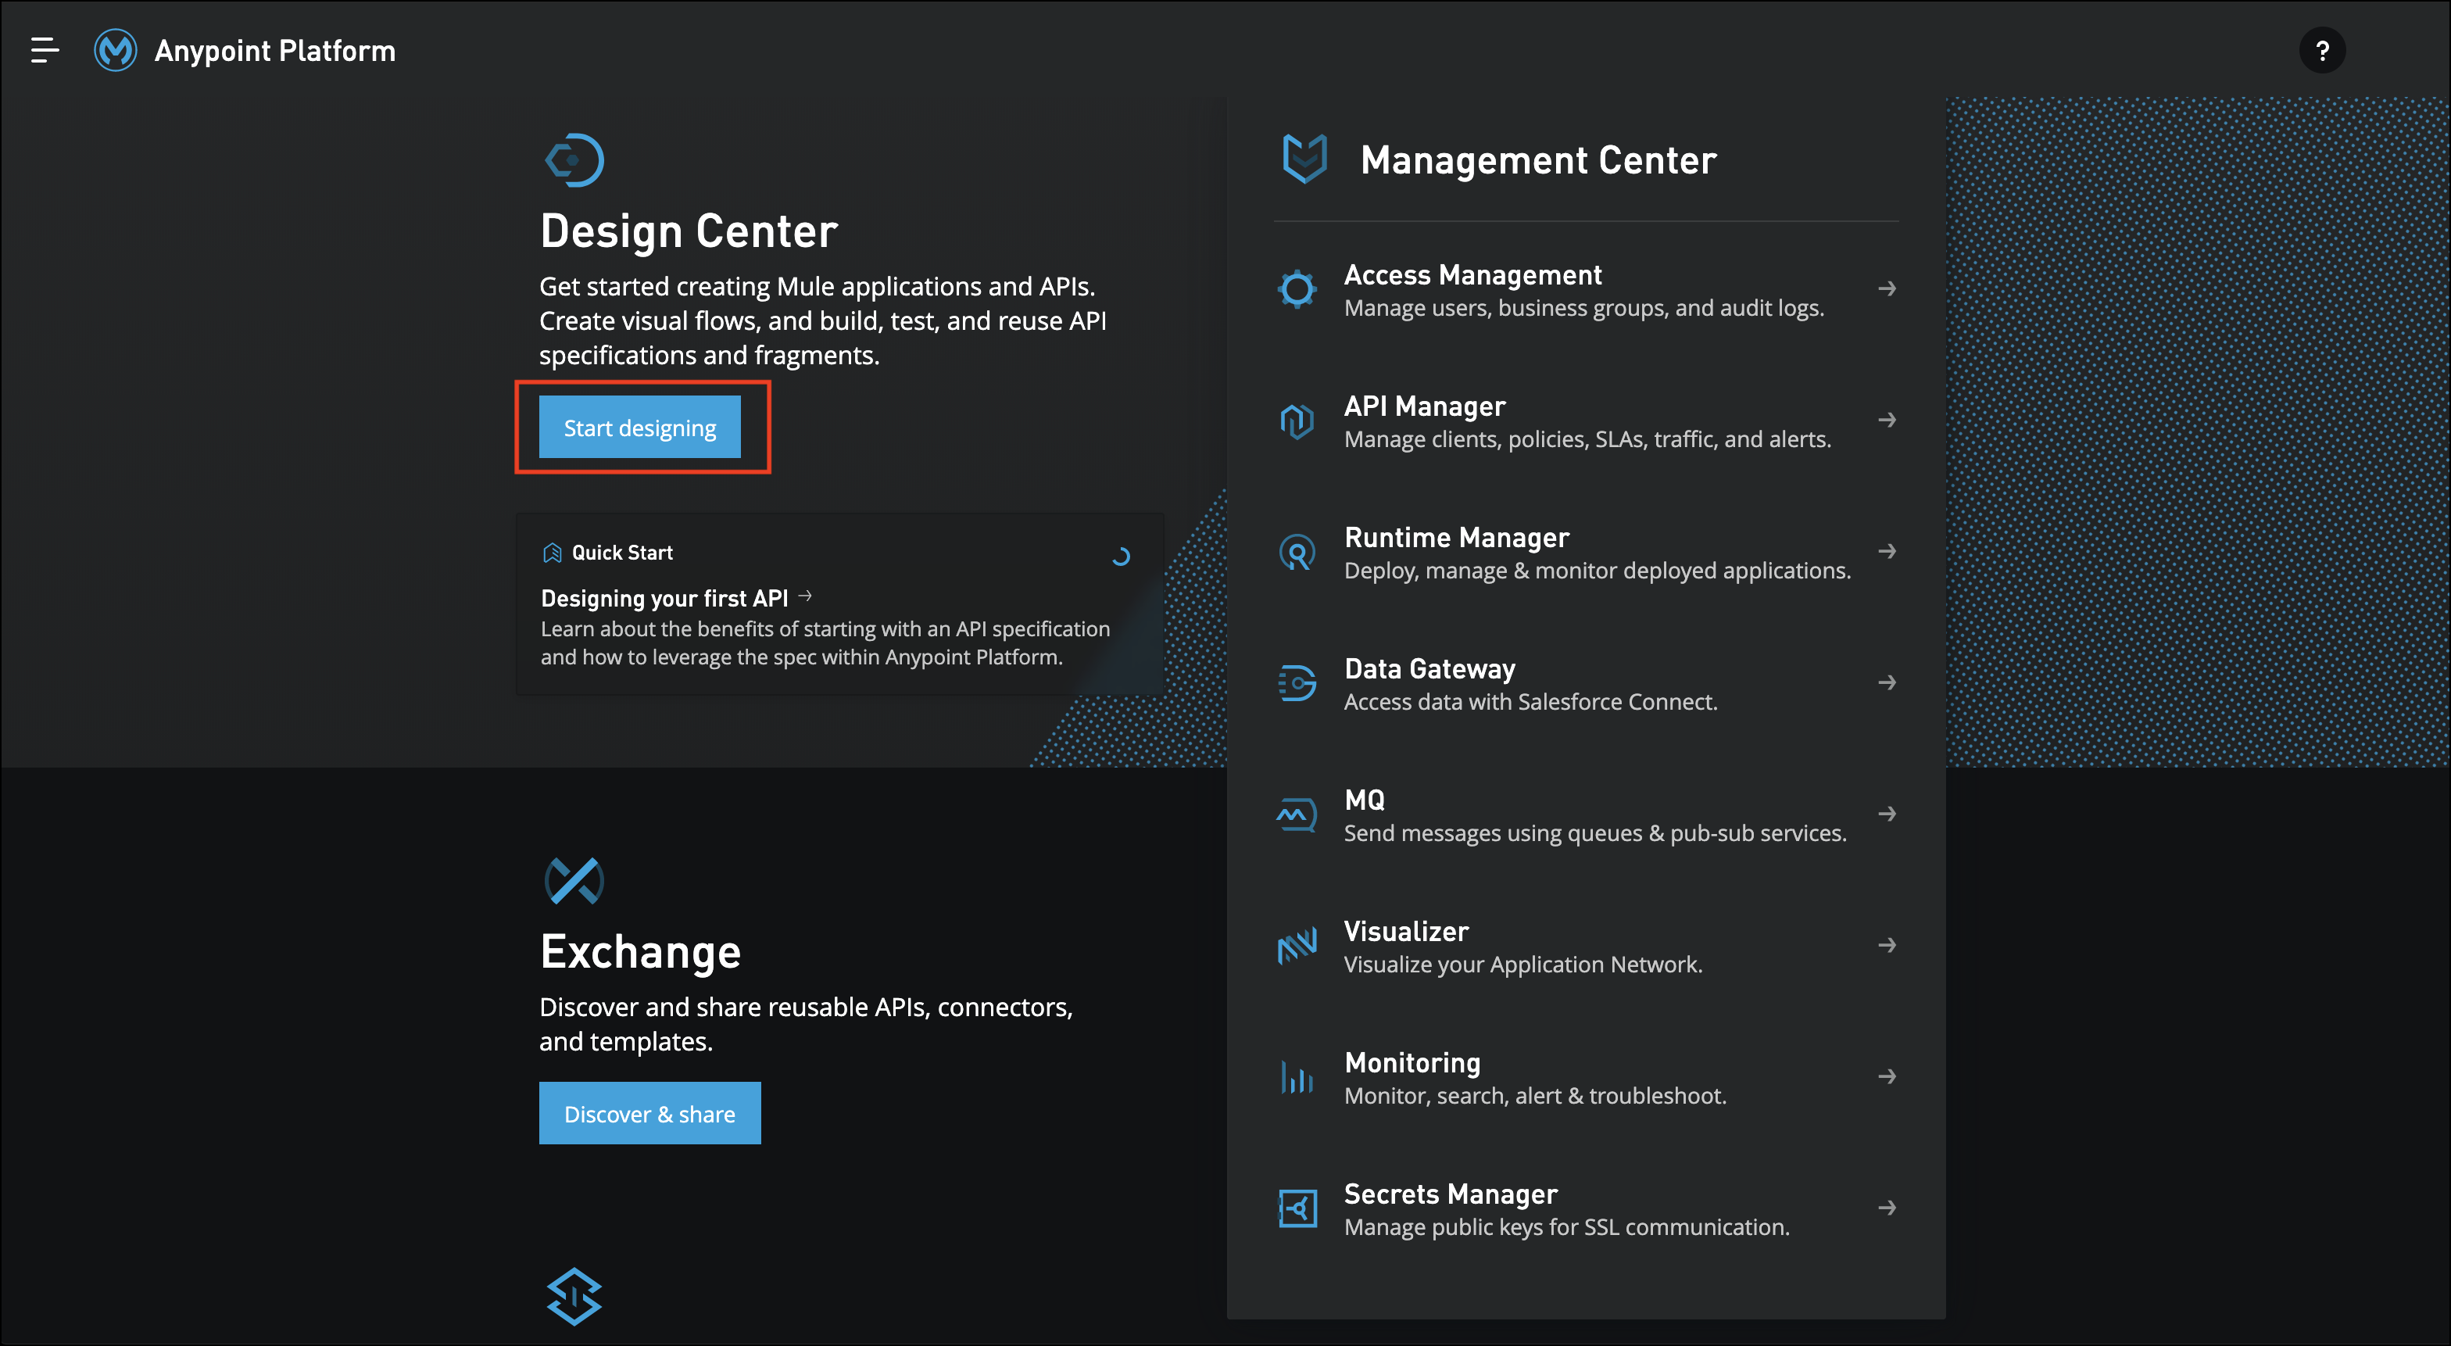Click the MQ icon
This screenshot has width=2451, height=1346.
click(1297, 814)
